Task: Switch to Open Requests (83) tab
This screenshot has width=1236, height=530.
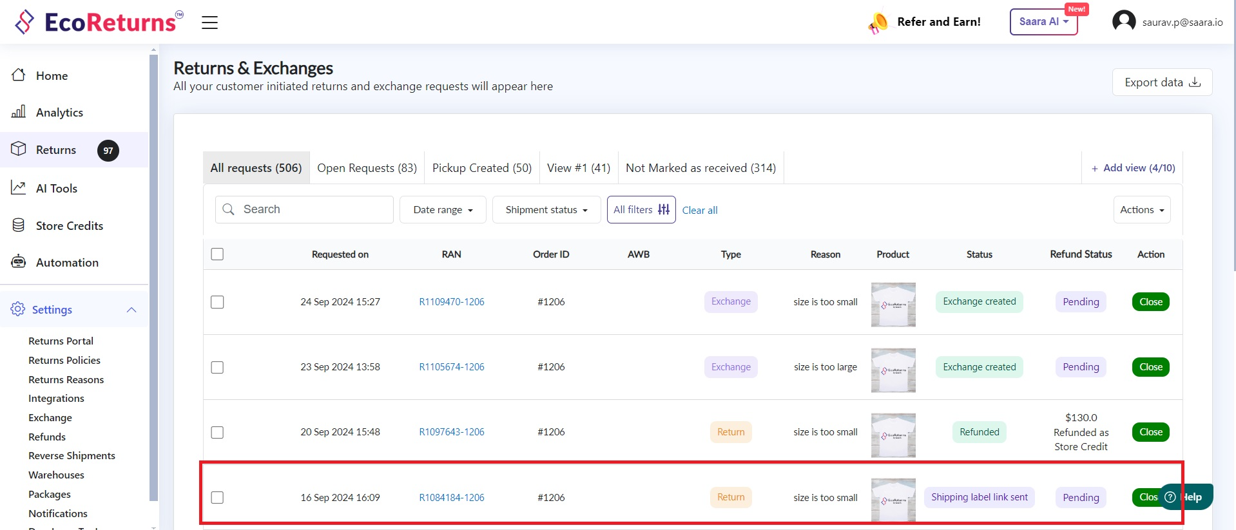Action: (x=367, y=168)
